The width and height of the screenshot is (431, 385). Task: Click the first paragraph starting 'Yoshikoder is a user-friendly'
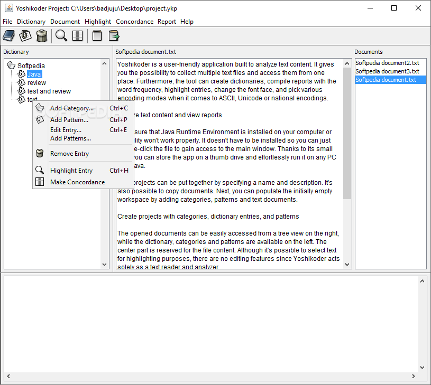[x=226, y=81]
